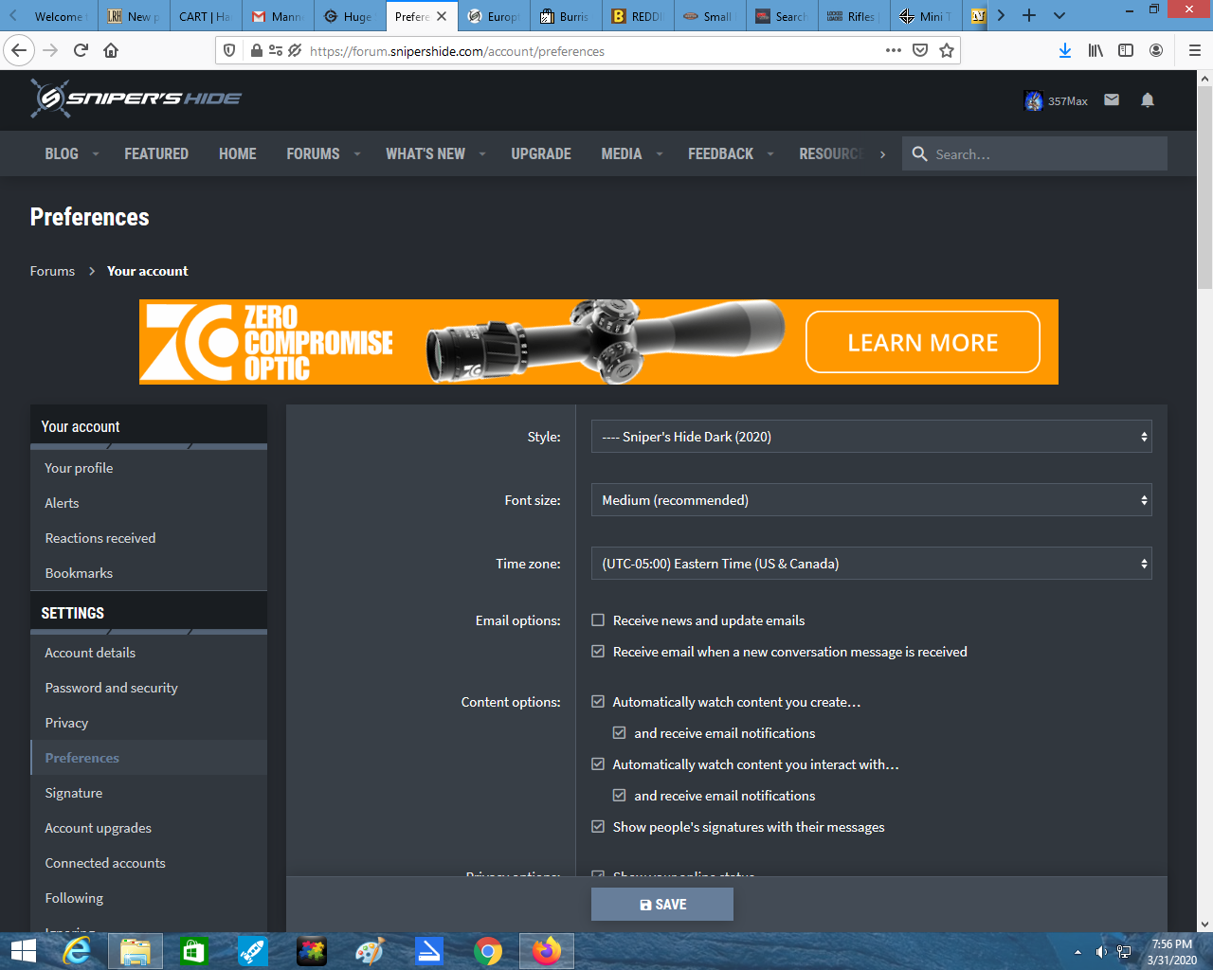List all tabs dropdown arrow
The image size is (1213, 970).
coord(1059,15)
